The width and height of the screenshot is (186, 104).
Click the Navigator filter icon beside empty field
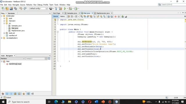tap(49, 59)
